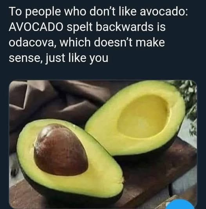Image resolution: width=206 pixels, height=209 pixels.
Task: Click the word 'who' in tweet
Action: pos(75,11)
